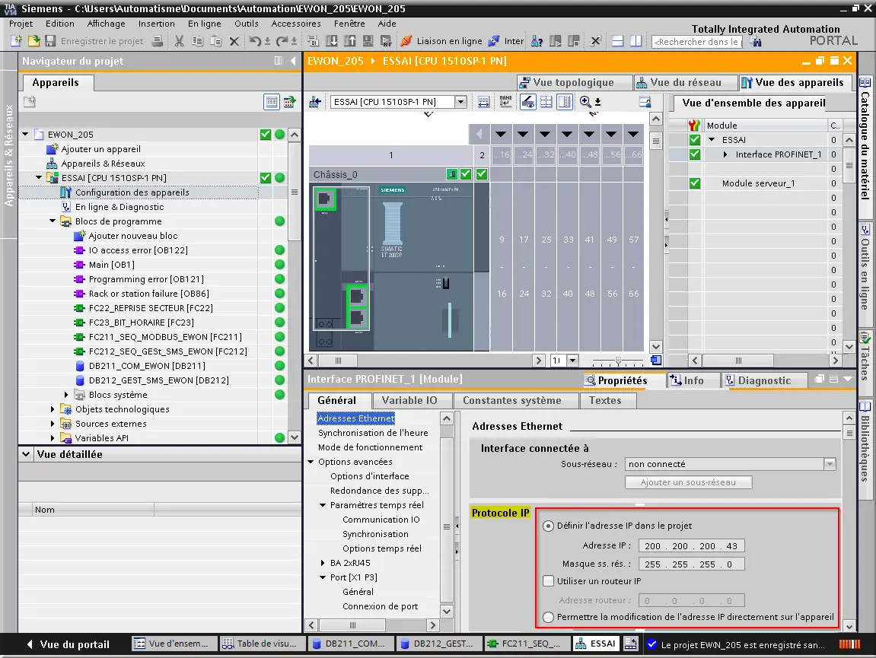Open the Affichage menu
This screenshot has width=876, height=658.
pyautogui.click(x=106, y=24)
